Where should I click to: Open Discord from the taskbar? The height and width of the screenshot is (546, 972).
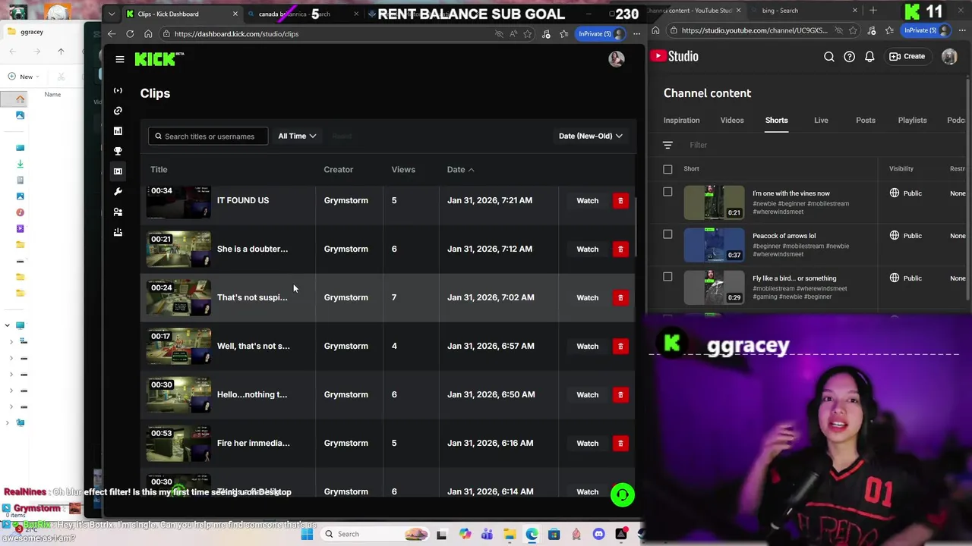tap(599, 534)
